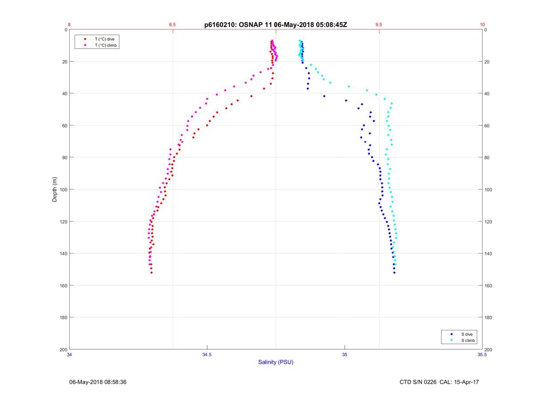
Task: Click the 34.5 salinity tick label
Action: pos(207,355)
